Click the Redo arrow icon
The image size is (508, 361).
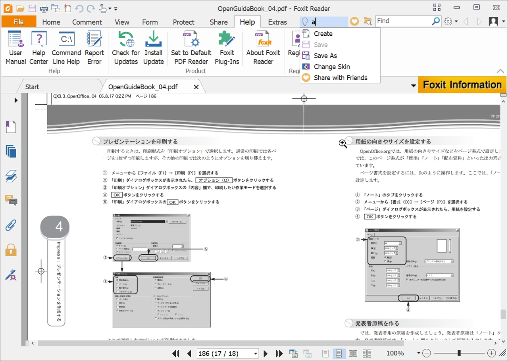point(91,8)
